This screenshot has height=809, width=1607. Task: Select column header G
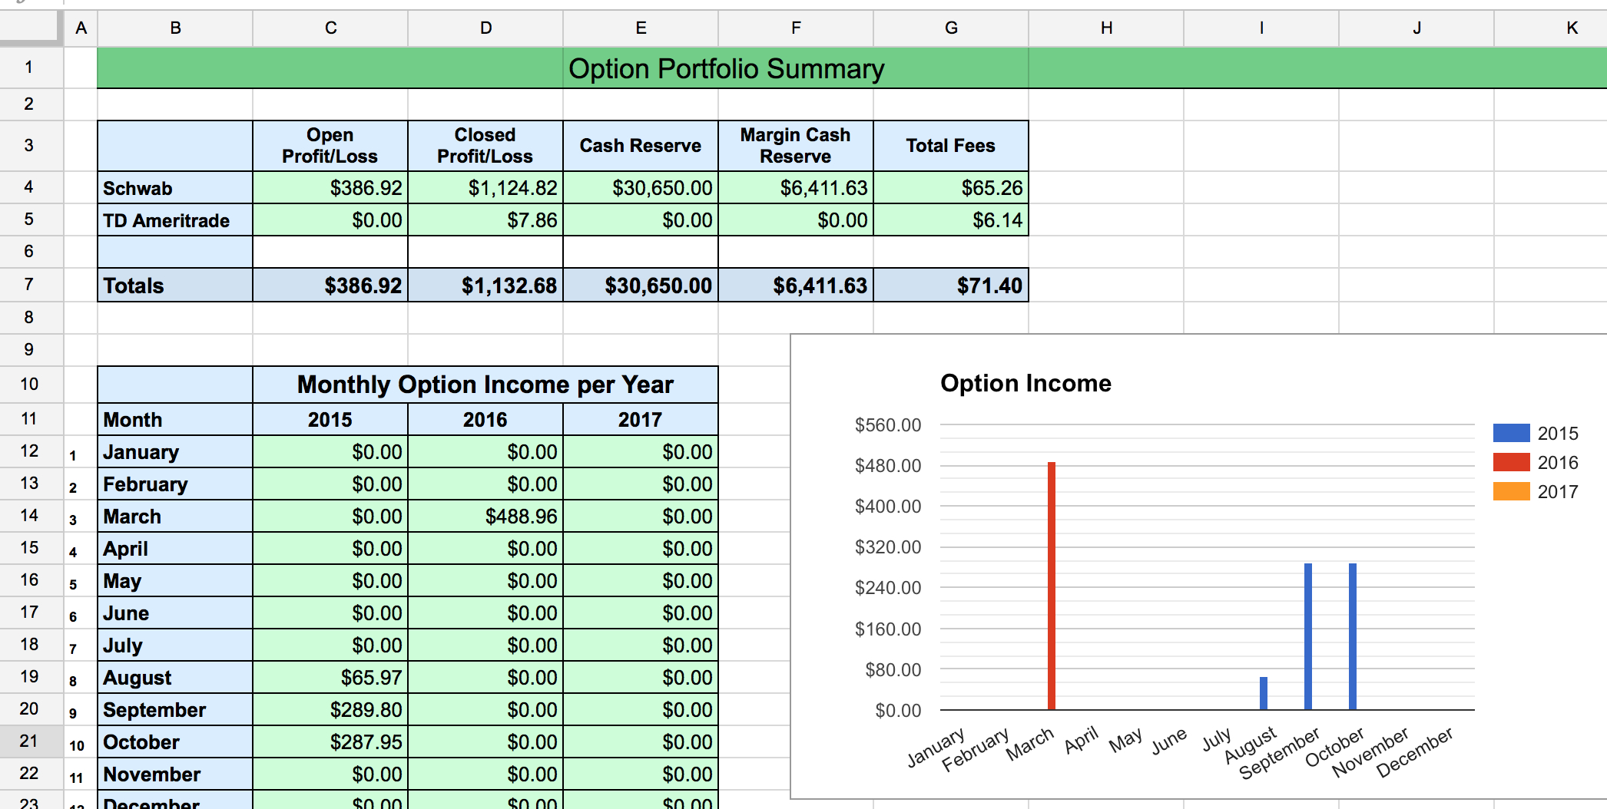tap(951, 28)
